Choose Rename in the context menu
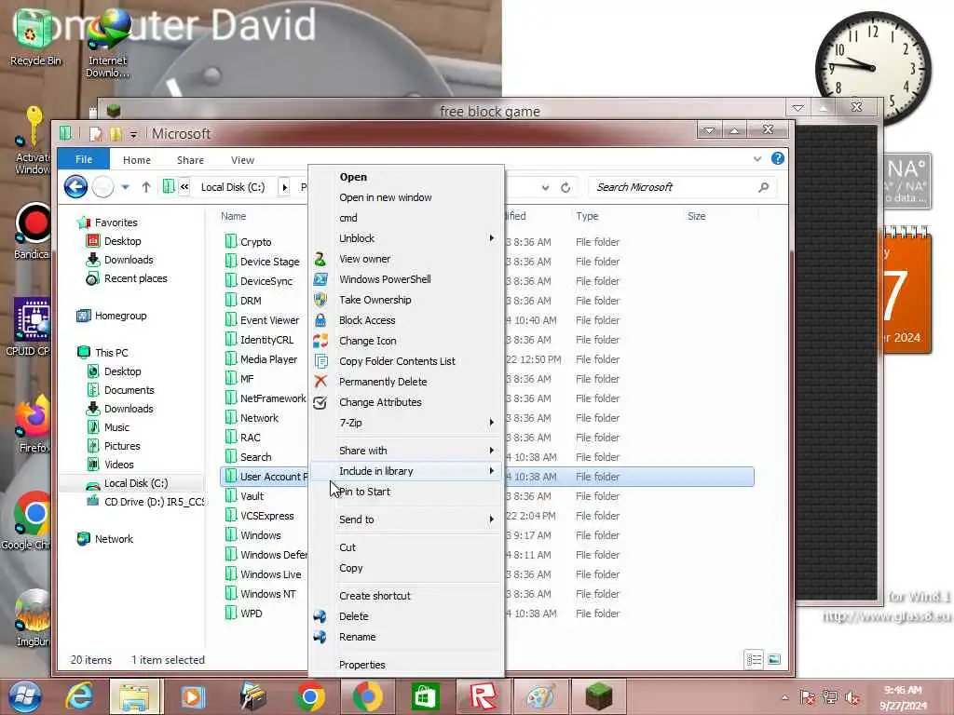Screen dimensions: 954x715 (357, 637)
